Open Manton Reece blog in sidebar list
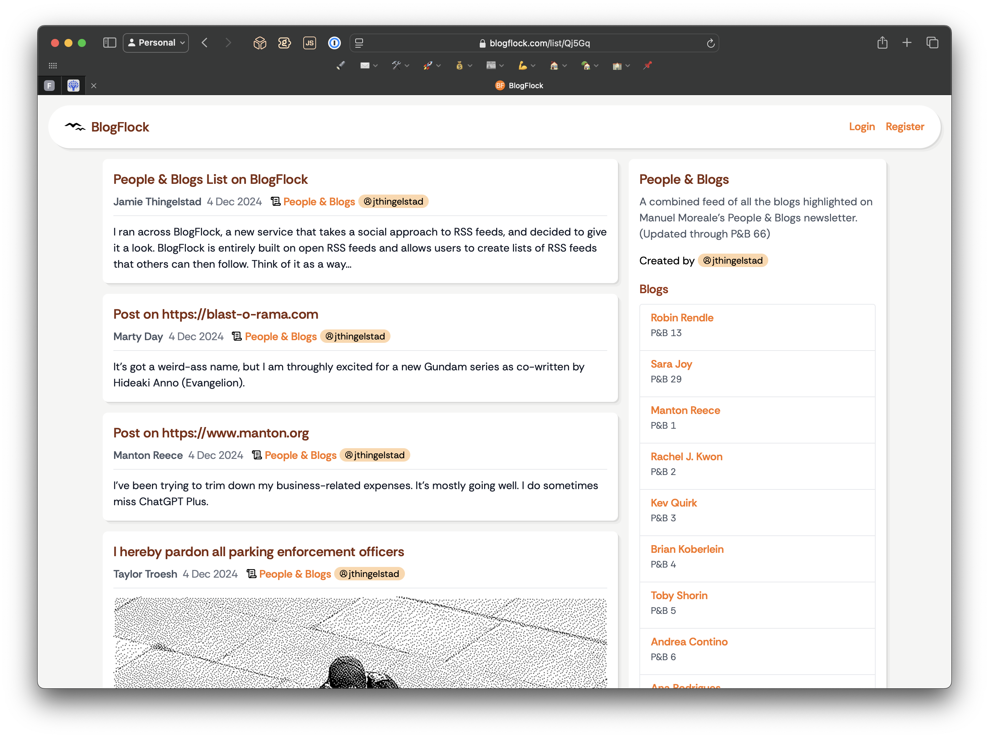The height and width of the screenshot is (738, 989). pos(685,410)
